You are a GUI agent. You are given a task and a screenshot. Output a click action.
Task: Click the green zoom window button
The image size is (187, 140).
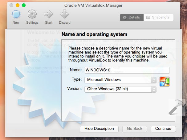24,5
